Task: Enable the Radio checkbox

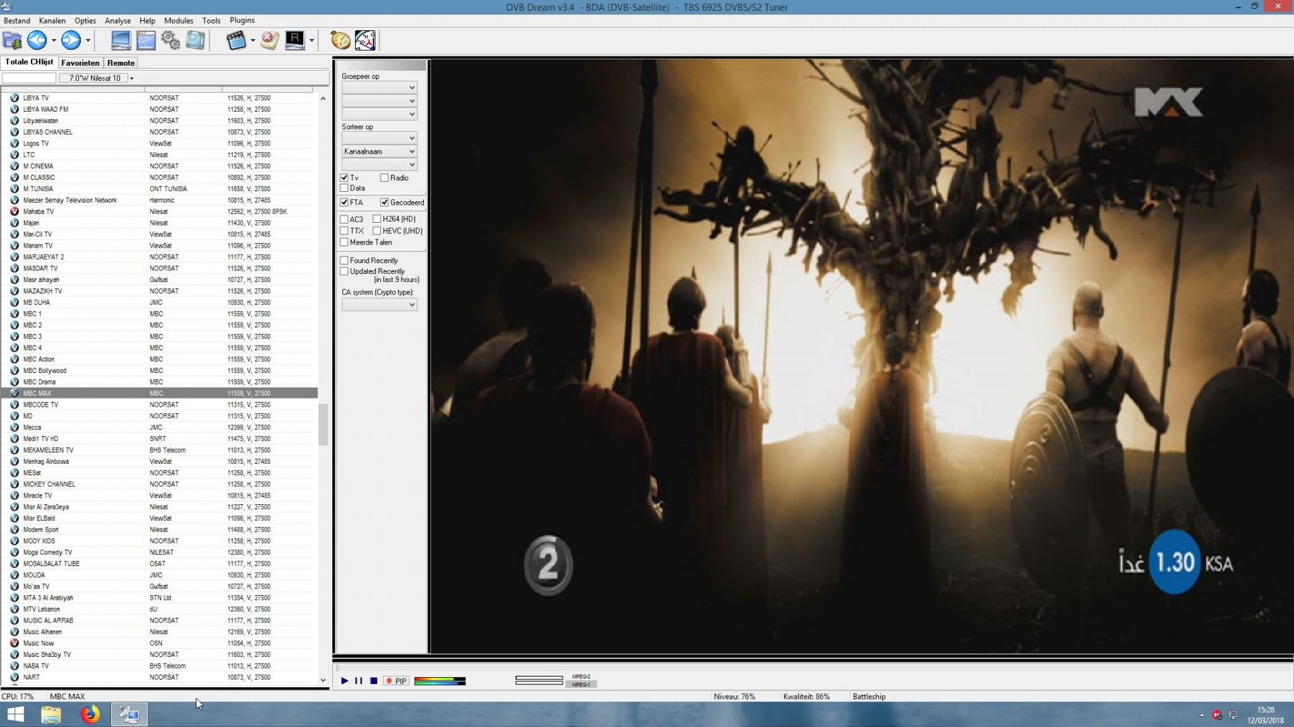Action: point(384,178)
